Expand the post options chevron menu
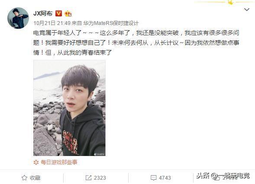Screen dimensions: 255x184 tap(247, 9)
